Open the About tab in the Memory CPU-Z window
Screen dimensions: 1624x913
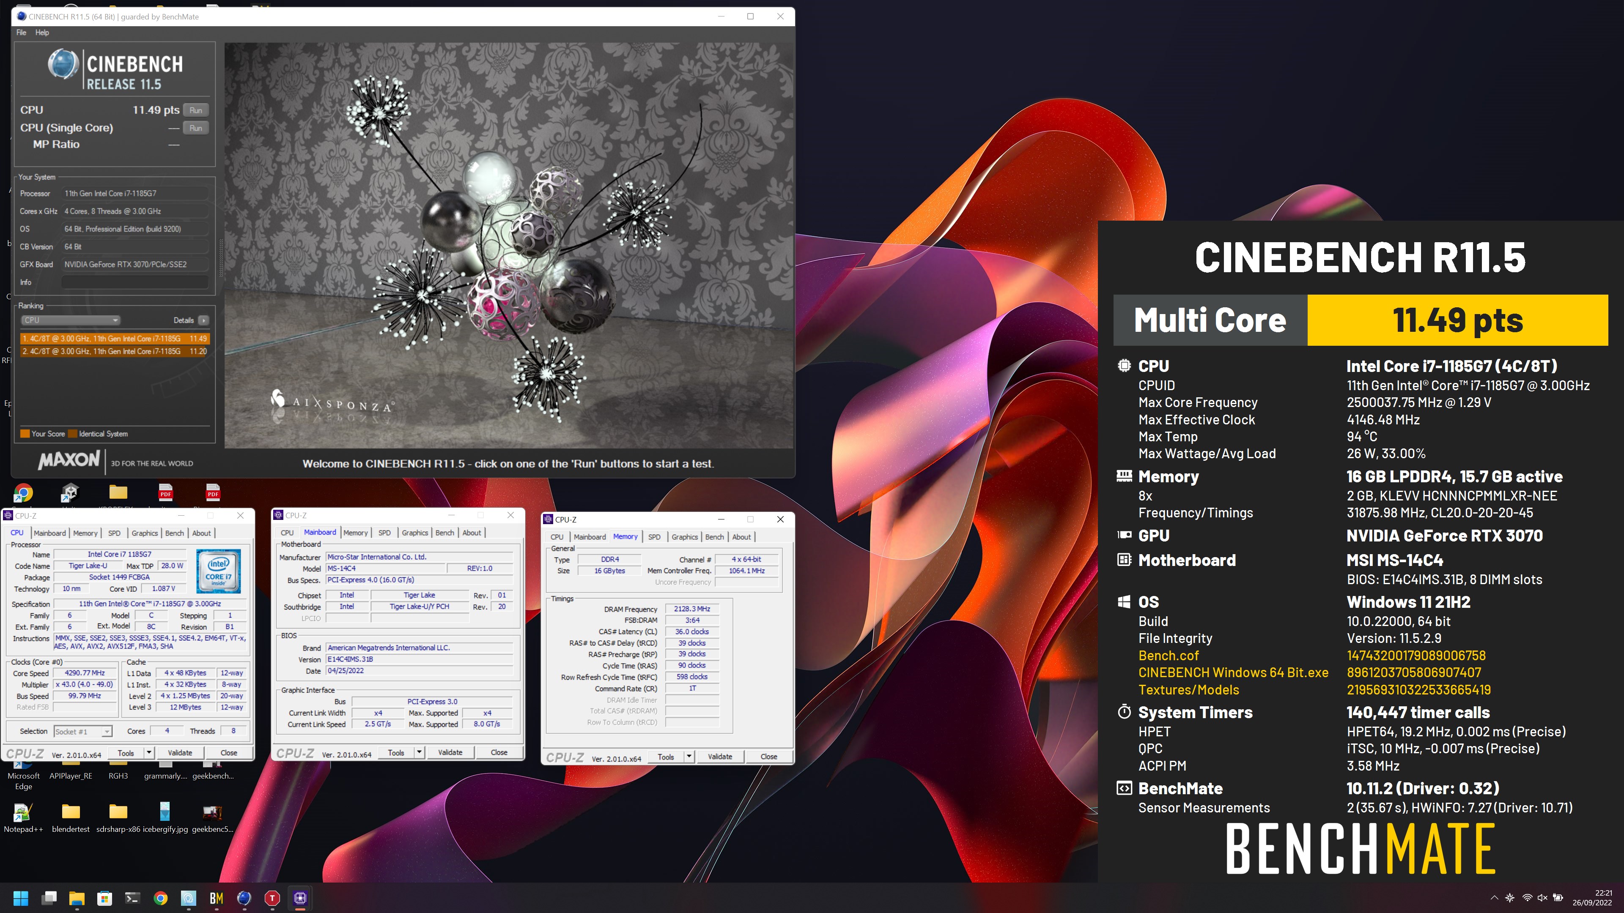pos(741,537)
